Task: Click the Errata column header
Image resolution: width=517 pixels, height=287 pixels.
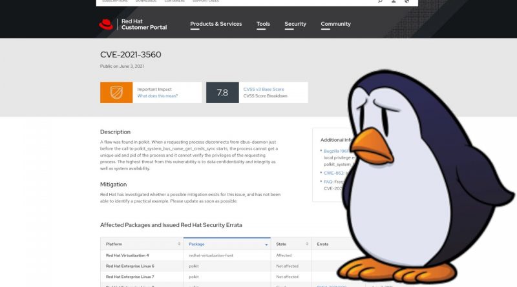Action: (x=322, y=244)
